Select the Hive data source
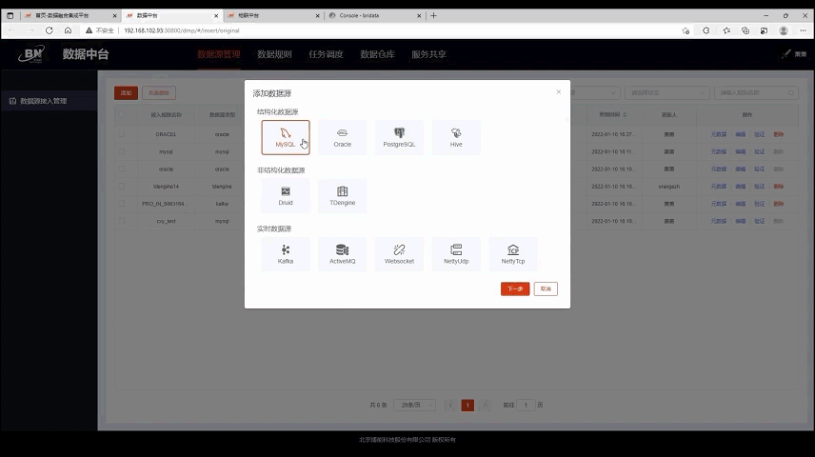 point(456,136)
